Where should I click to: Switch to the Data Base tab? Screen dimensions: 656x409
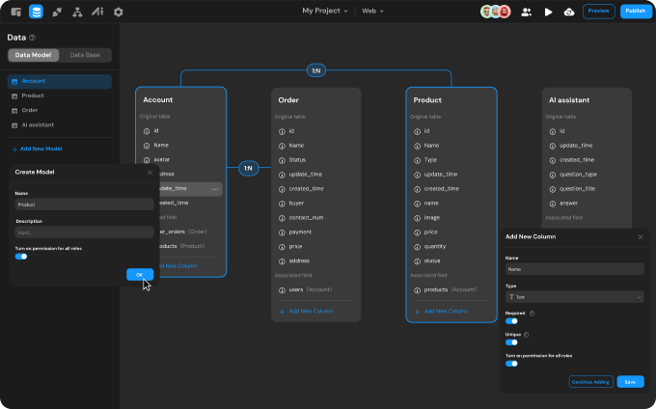(86, 56)
